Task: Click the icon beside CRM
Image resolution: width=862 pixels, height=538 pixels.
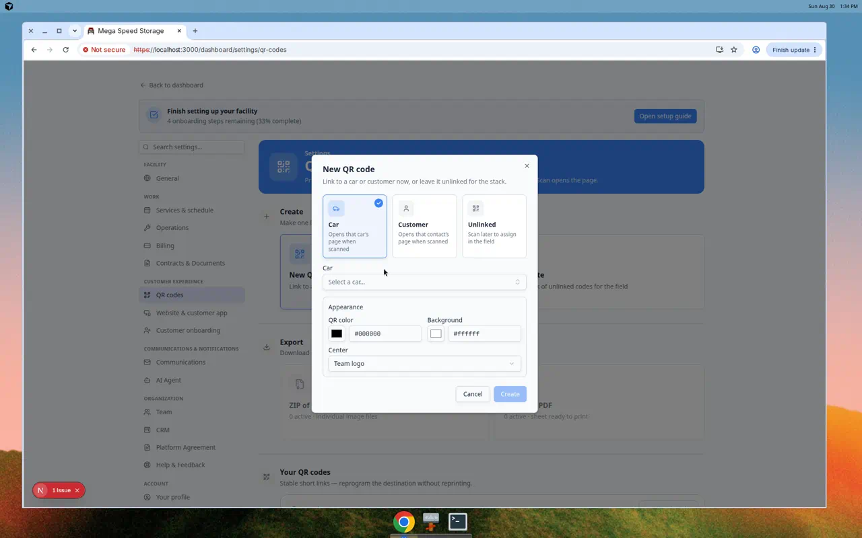Action: click(x=147, y=430)
